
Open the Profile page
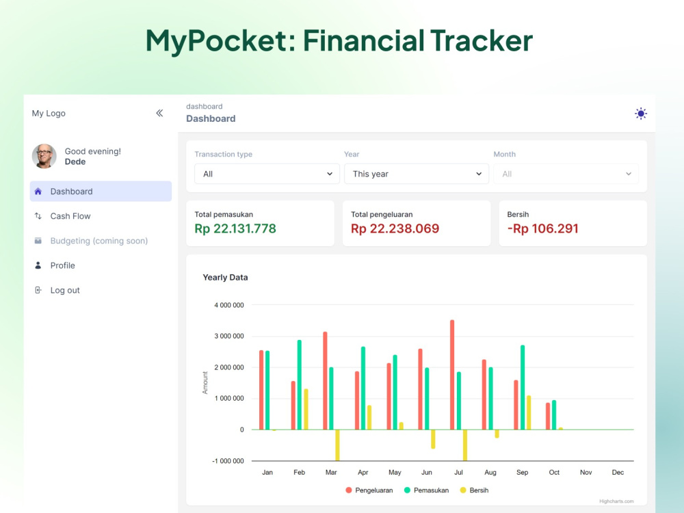coord(101,265)
